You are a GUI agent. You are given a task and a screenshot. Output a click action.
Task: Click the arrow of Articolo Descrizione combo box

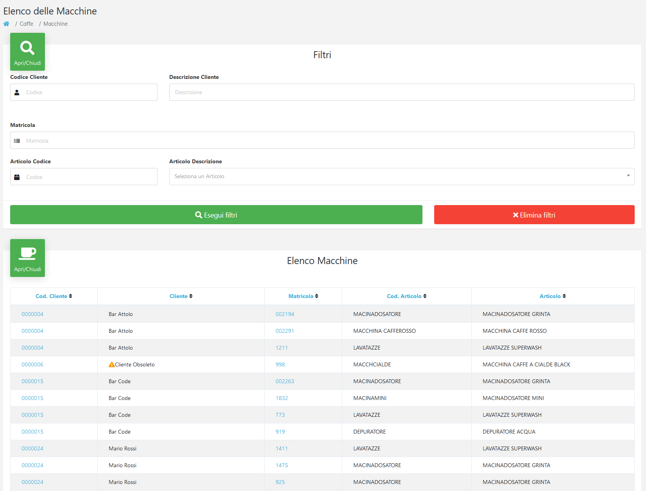click(x=628, y=176)
